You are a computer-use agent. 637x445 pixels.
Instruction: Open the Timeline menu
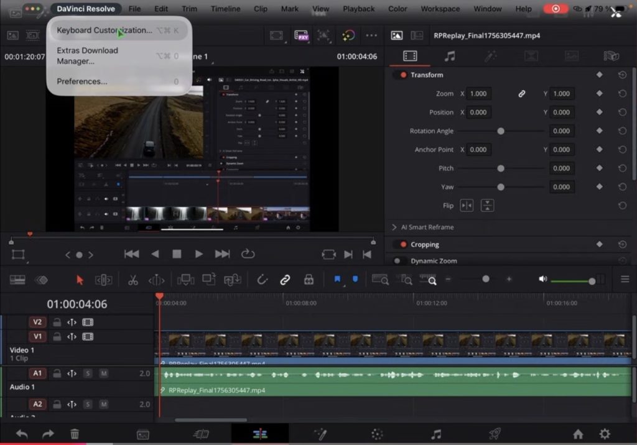(225, 9)
